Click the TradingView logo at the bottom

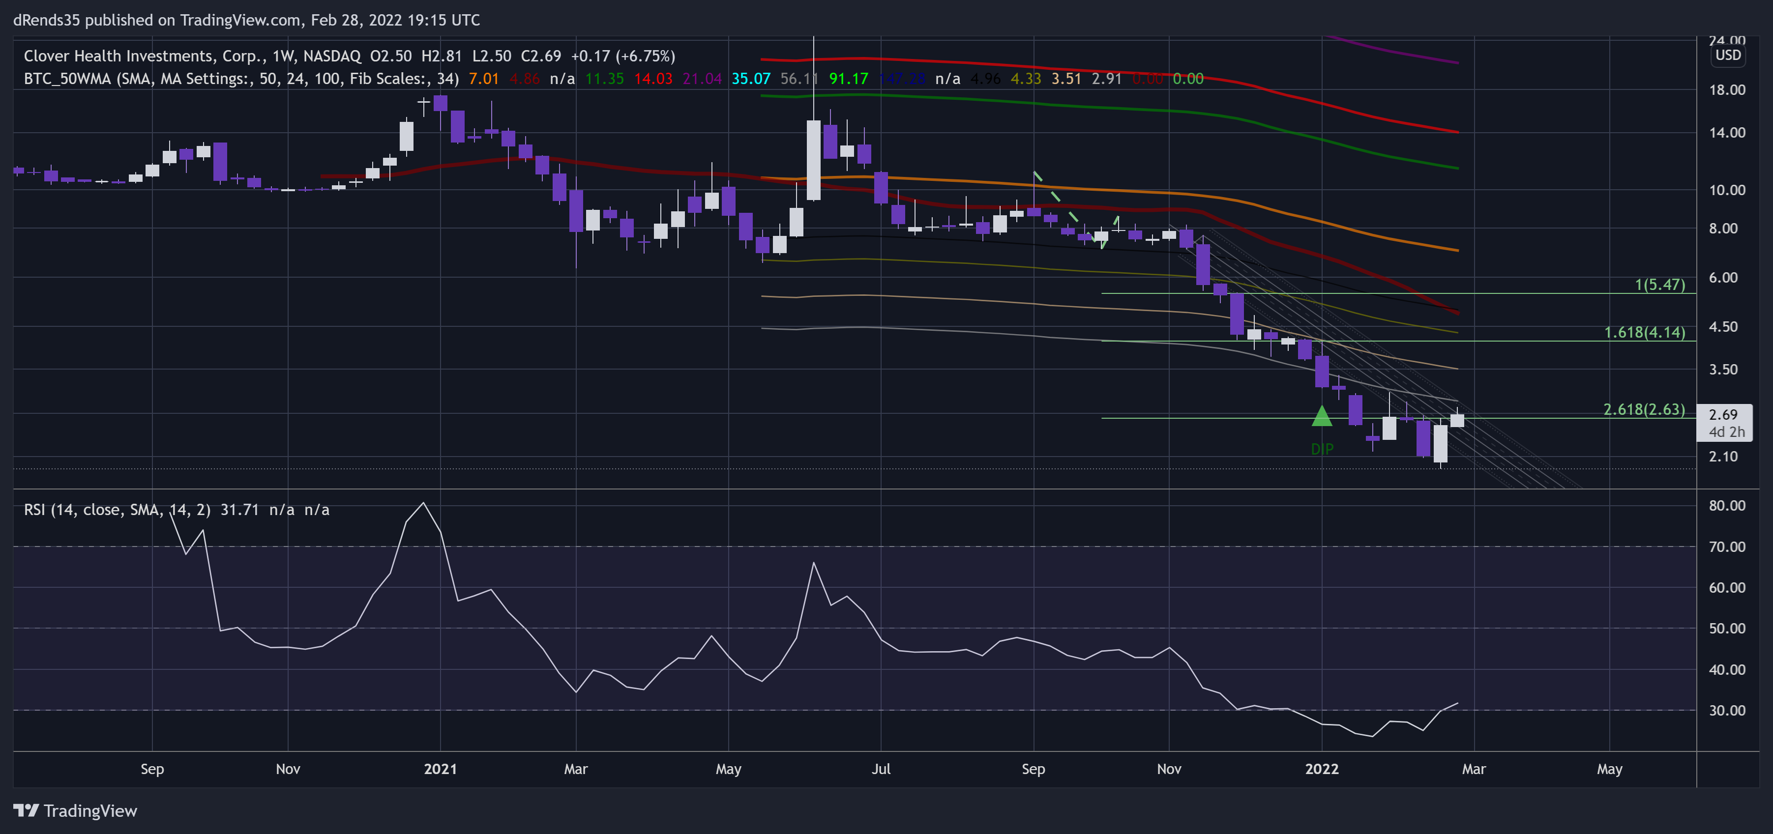(75, 810)
